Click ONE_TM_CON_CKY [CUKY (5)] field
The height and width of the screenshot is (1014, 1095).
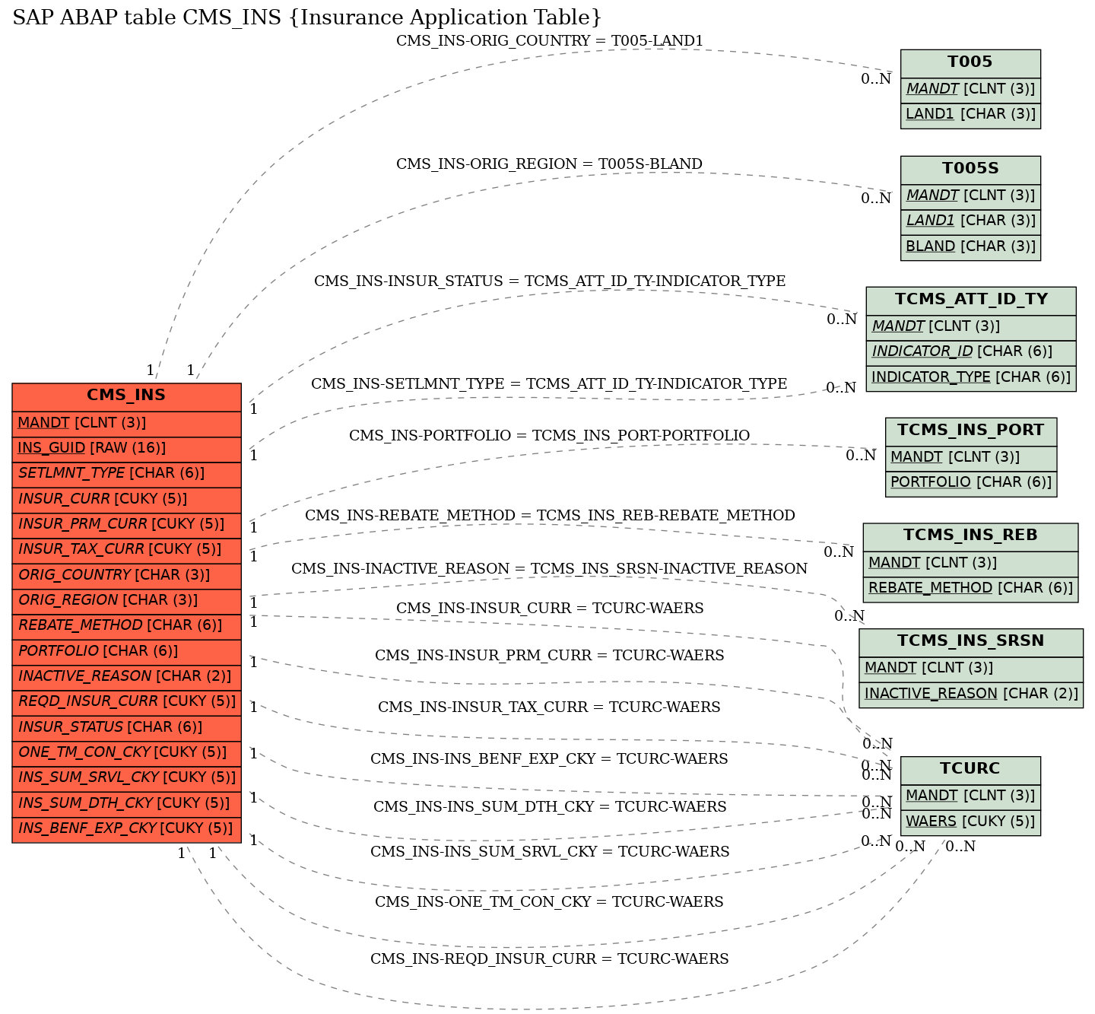click(x=126, y=752)
